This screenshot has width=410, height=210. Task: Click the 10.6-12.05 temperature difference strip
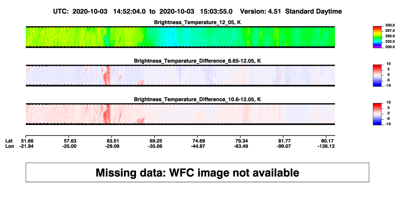click(180, 114)
